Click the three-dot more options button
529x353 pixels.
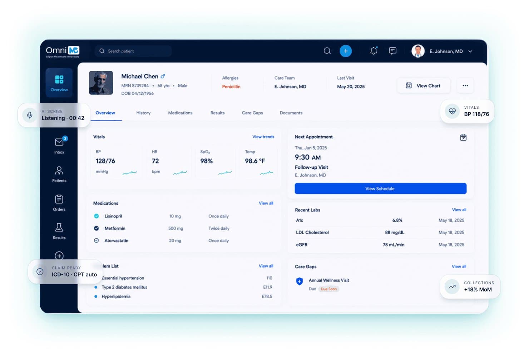point(465,85)
